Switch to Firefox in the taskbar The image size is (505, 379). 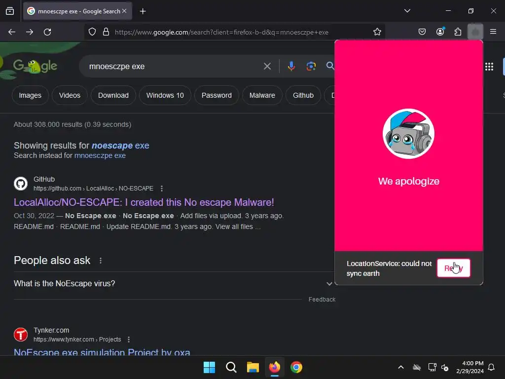pyautogui.click(x=274, y=367)
